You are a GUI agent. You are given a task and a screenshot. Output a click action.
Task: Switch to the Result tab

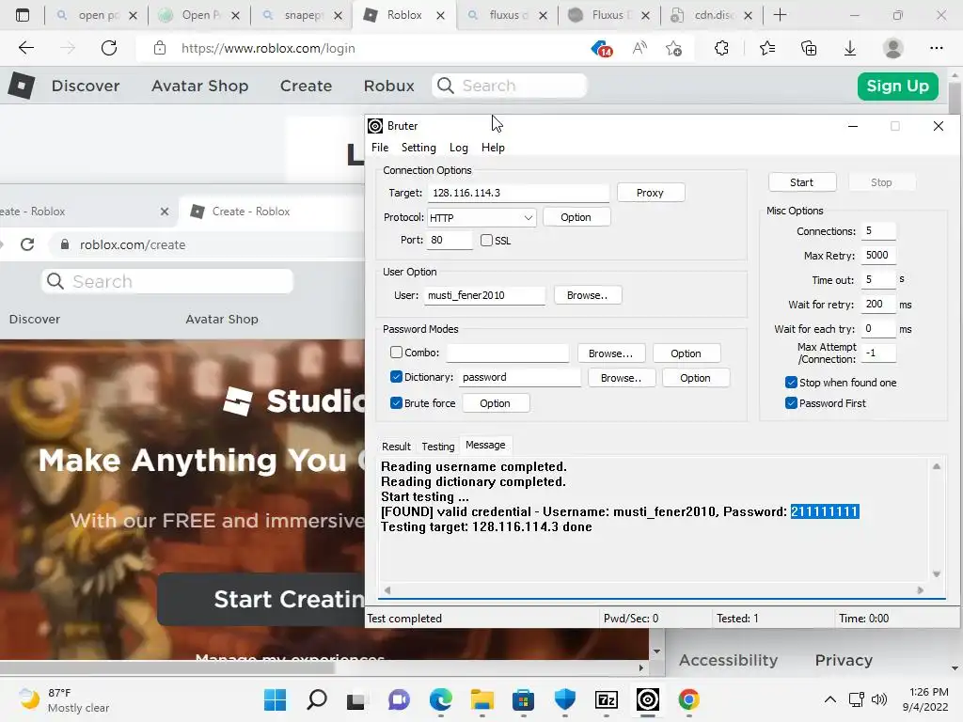pos(396,447)
